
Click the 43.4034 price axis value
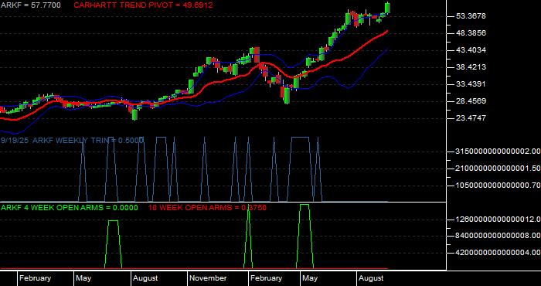point(470,49)
